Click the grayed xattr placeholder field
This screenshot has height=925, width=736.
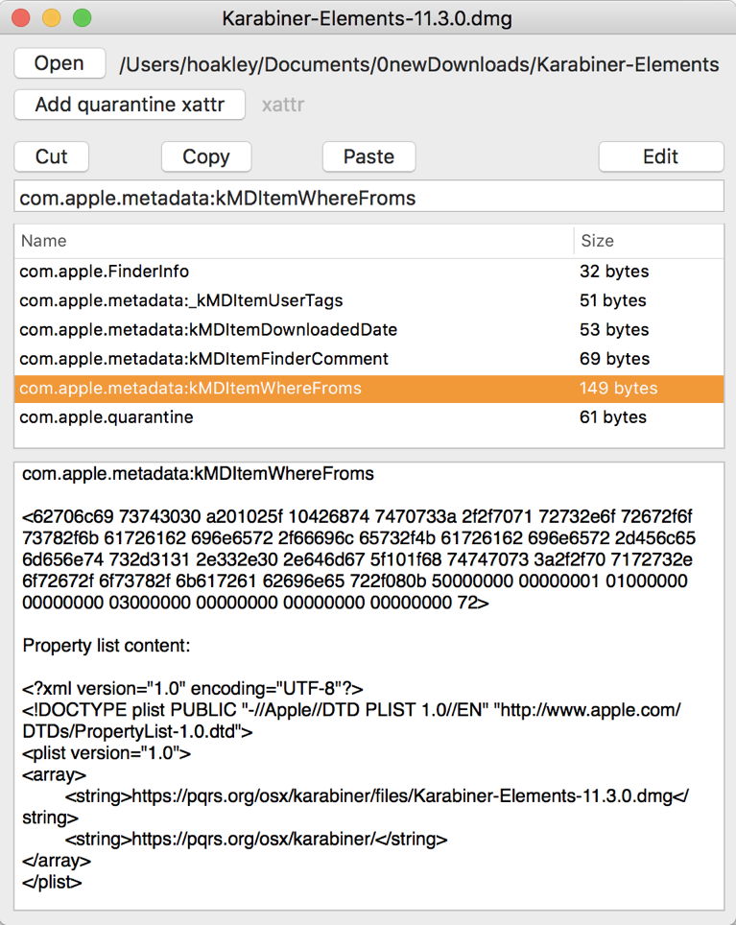[283, 105]
